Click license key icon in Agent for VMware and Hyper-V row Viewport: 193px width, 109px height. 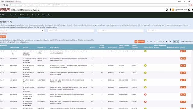click(x=185, y=87)
